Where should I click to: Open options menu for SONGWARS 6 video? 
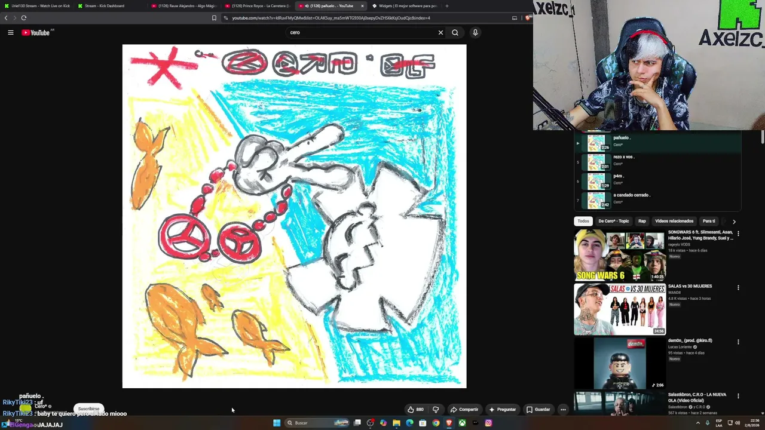738,234
